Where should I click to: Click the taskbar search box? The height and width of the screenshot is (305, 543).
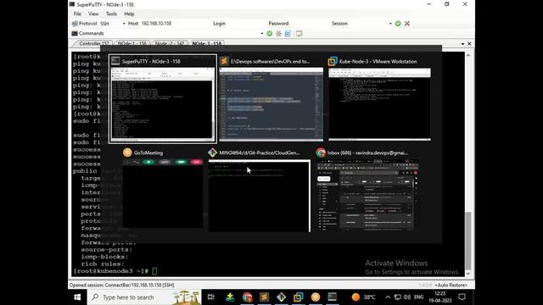(144, 297)
